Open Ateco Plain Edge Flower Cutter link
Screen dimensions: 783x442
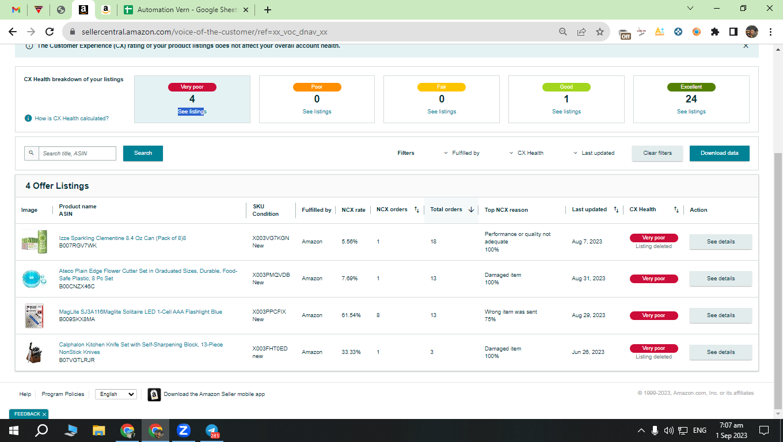pos(148,275)
